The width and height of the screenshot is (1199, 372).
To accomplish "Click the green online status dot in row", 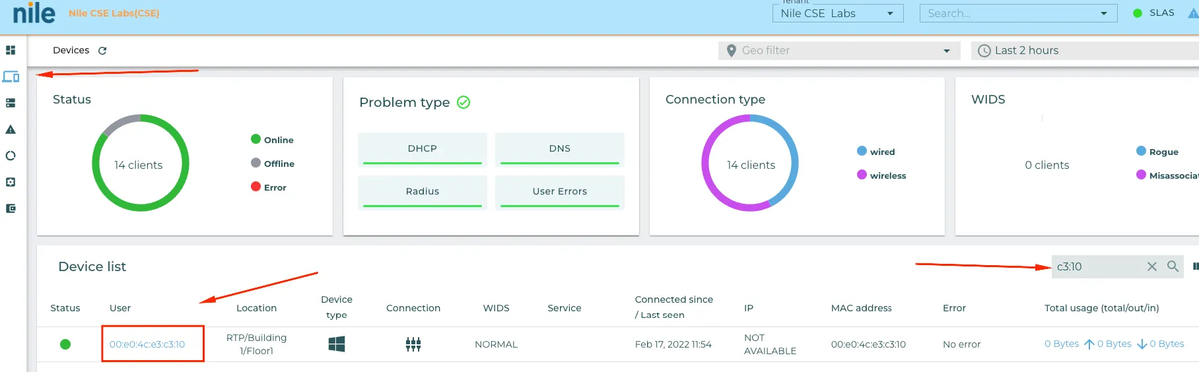I will click(x=65, y=344).
